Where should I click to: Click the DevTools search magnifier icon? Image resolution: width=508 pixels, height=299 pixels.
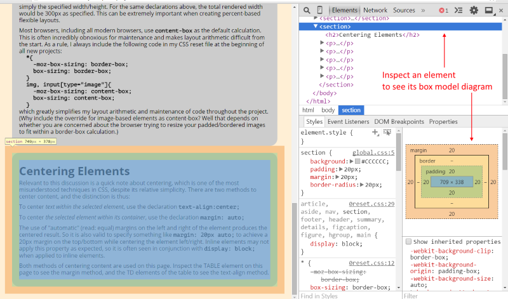point(307,10)
